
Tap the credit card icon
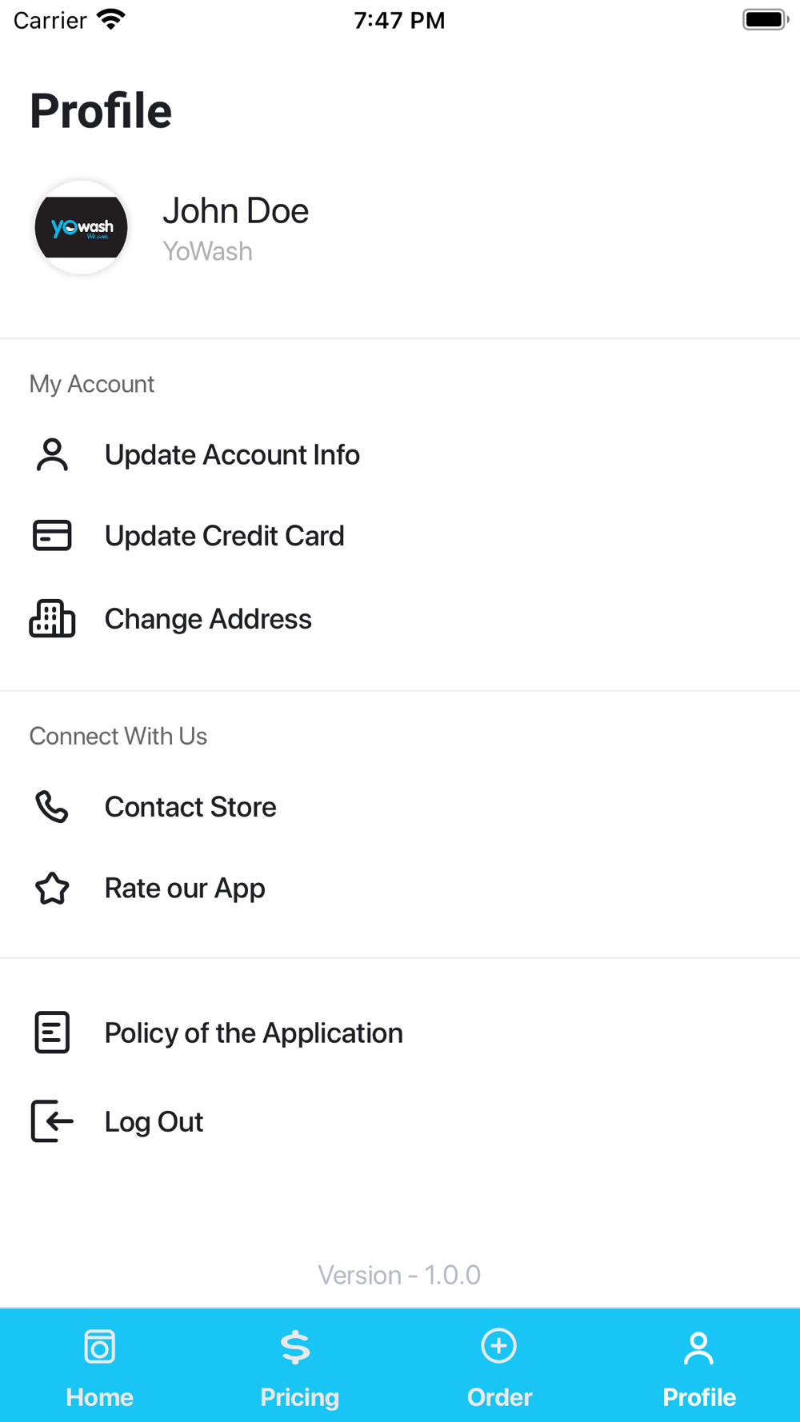52,536
